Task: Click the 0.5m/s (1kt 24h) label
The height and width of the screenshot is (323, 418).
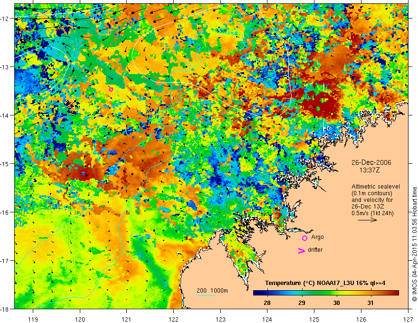Action: 372,213
